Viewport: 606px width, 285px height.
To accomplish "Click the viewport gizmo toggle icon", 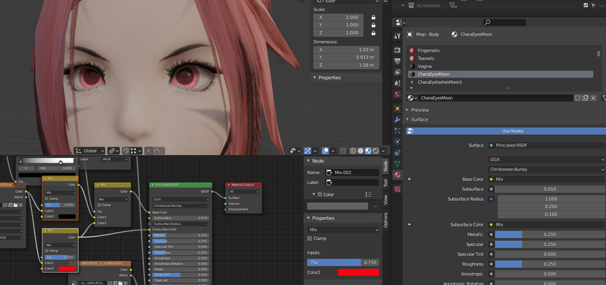I will click(308, 151).
